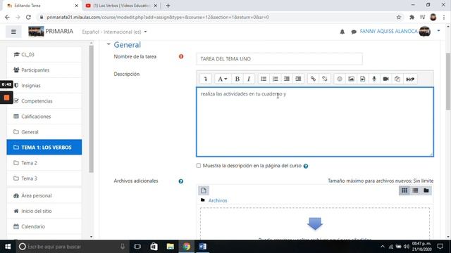Open the paragraph styles dropdown
The image size is (451, 253).
[x=222, y=79]
